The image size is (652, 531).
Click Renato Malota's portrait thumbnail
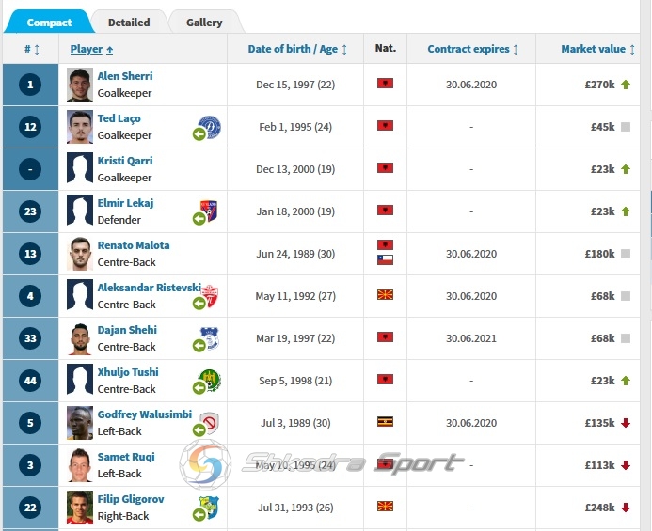(x=80, y=254)
